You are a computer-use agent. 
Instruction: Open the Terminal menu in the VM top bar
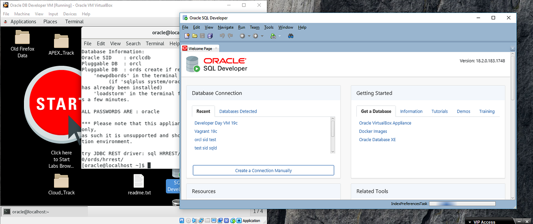74,22
